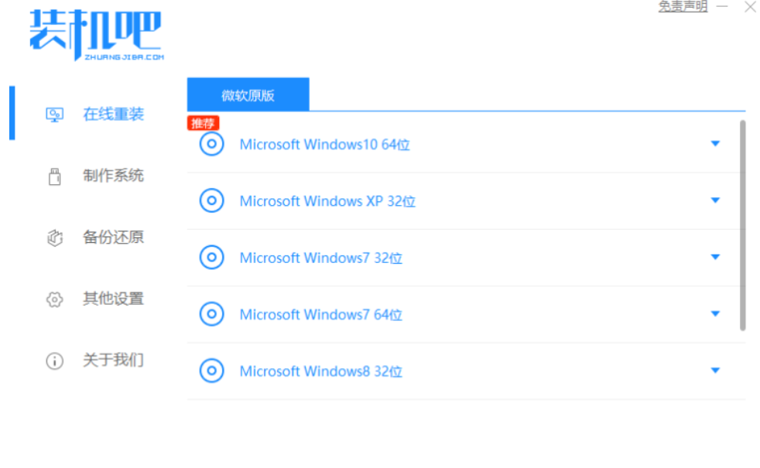
Task: Expand the Windows8 32位 dropdown arrow
Action: [x=715, y=371]
